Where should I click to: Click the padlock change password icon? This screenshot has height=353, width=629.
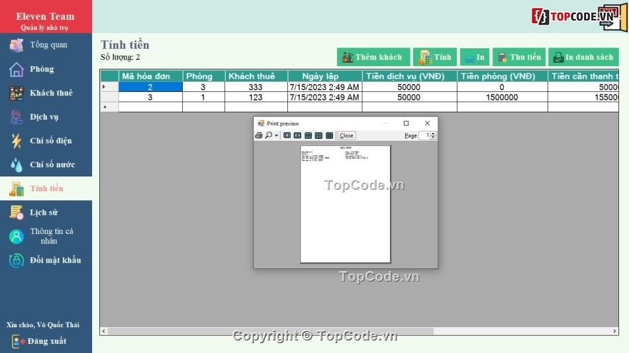(x=17, y=260)
